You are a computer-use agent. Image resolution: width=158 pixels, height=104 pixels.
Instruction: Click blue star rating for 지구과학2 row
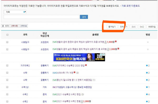[x=147, y=65]
